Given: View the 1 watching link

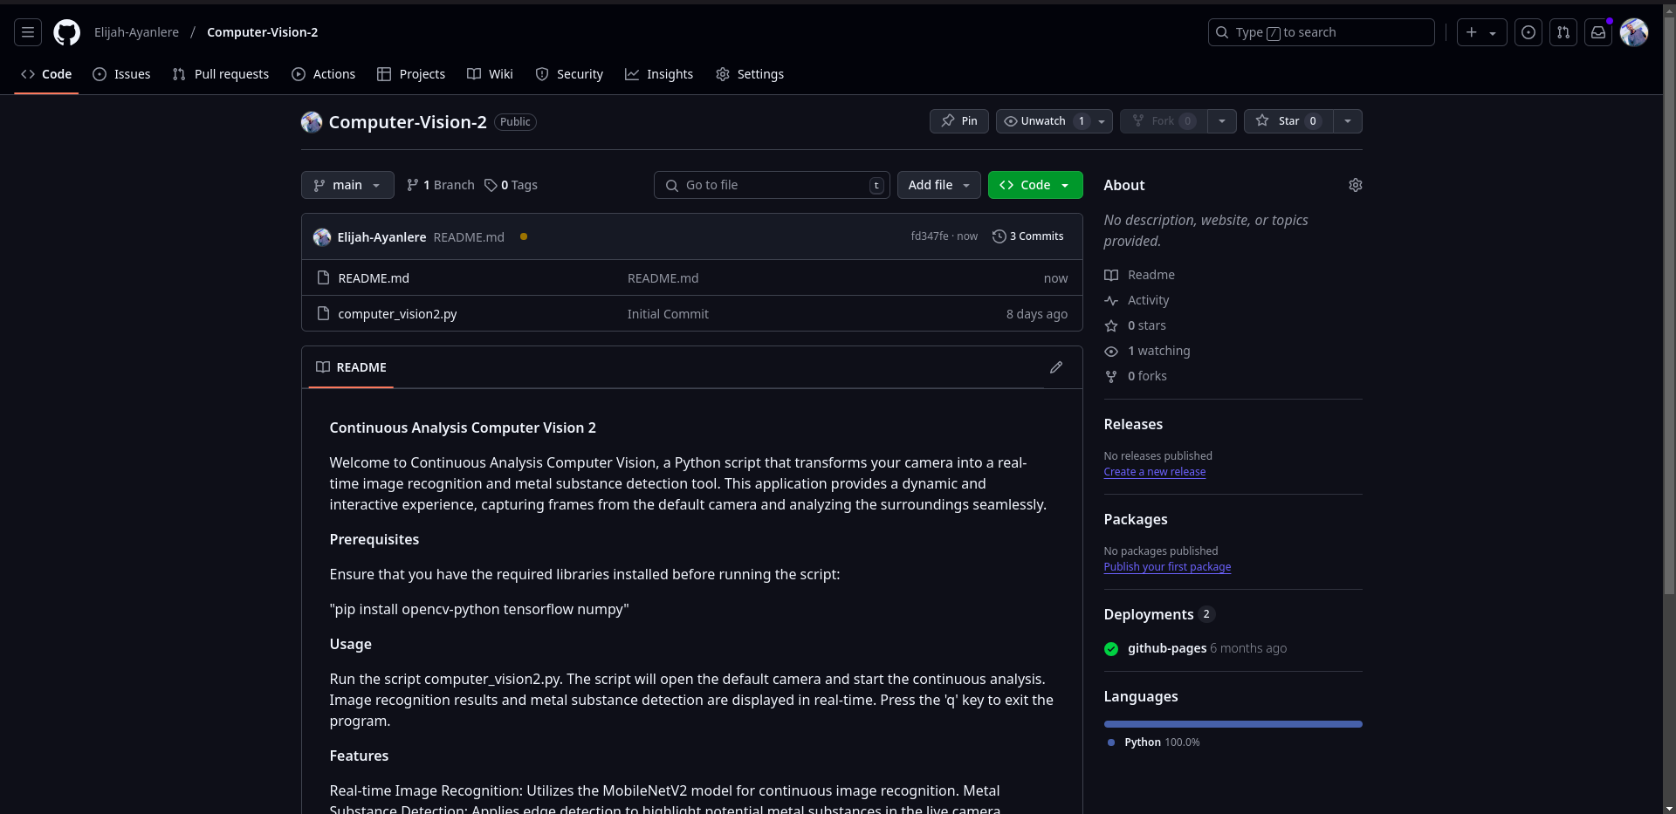Looking at the screenshot, I should [1147, 351].
